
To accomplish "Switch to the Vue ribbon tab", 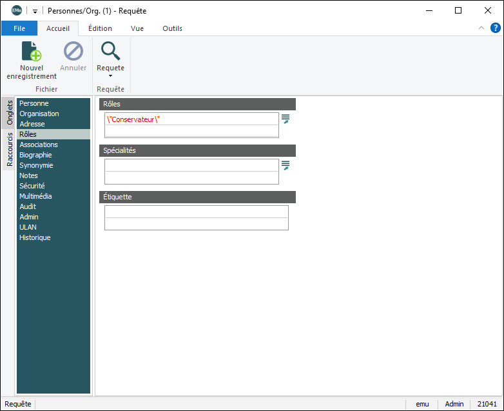I will pyautogui.click(x=137, y=28).
